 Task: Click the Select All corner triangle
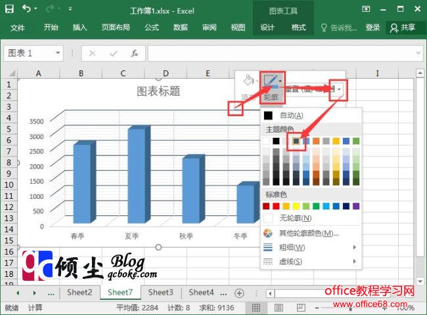click(x=12, y=73)
